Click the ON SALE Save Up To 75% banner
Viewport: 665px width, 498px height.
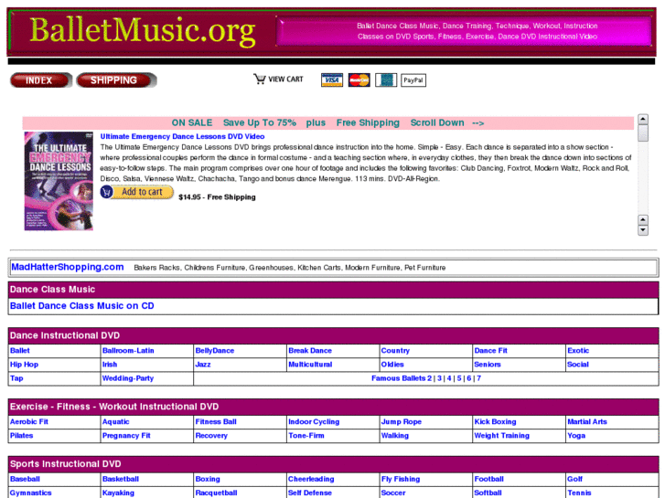(x=327, y=123)
